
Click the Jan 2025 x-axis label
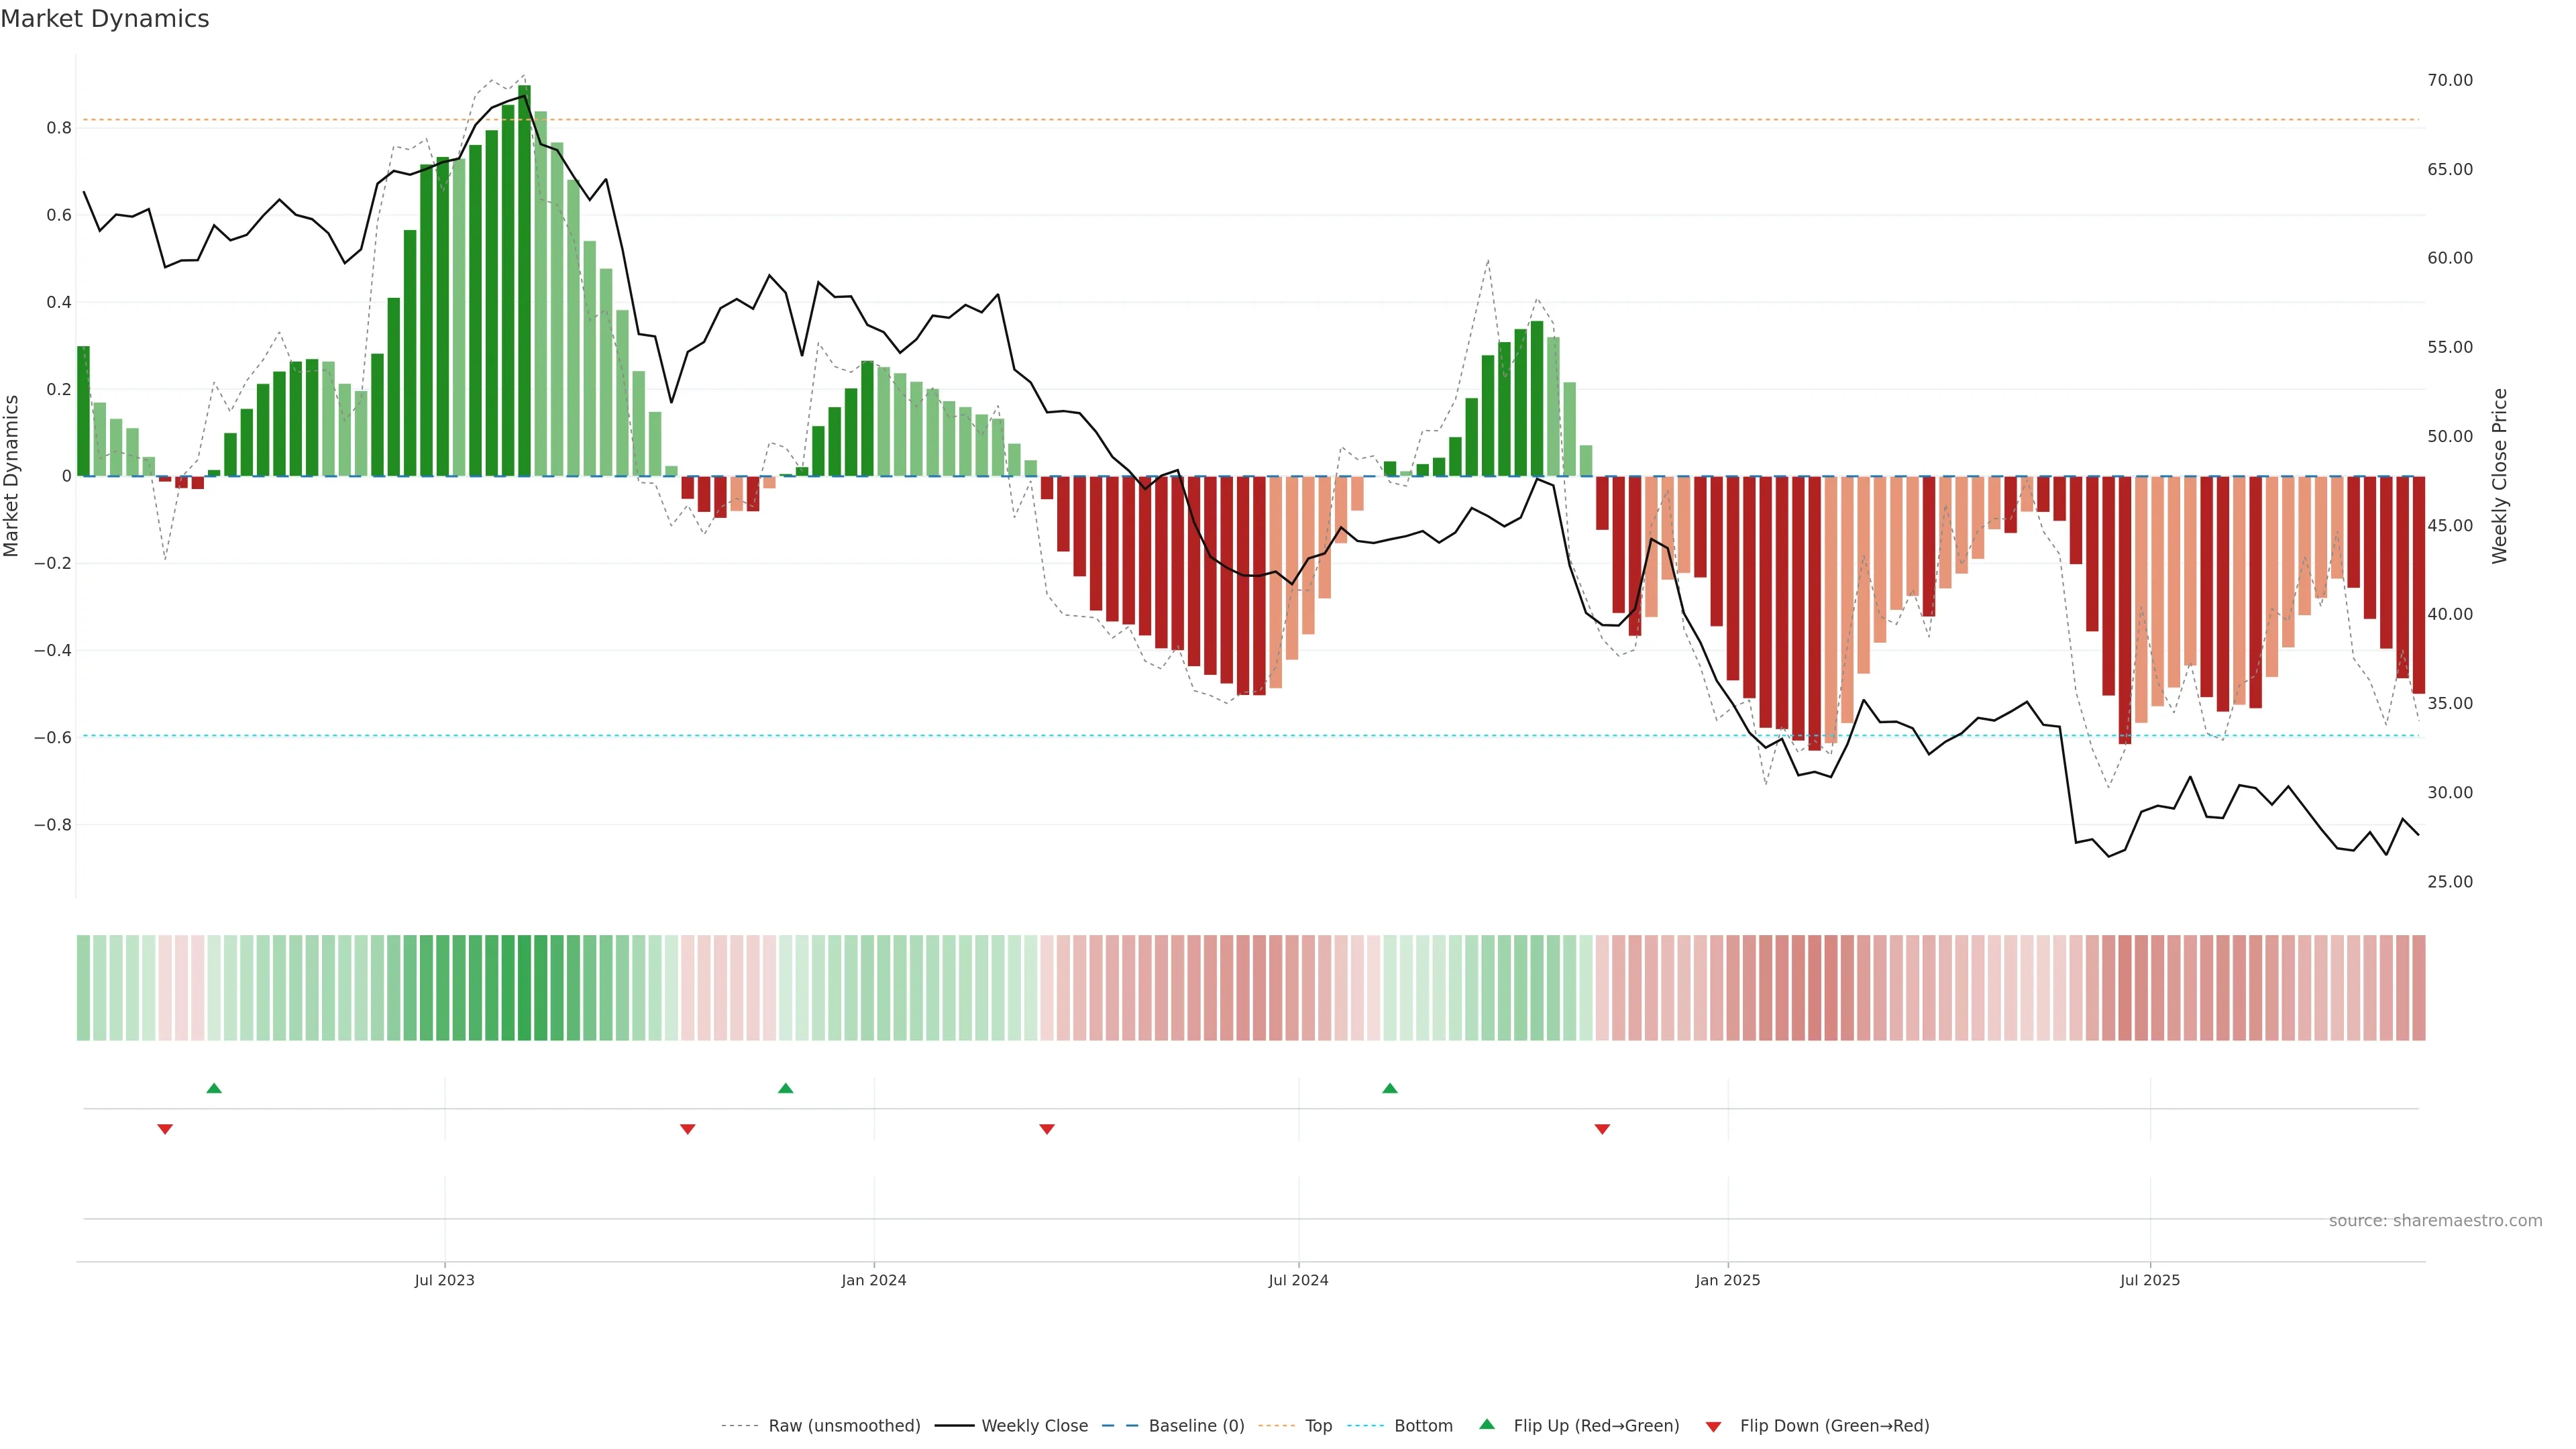(1727, 1280)
